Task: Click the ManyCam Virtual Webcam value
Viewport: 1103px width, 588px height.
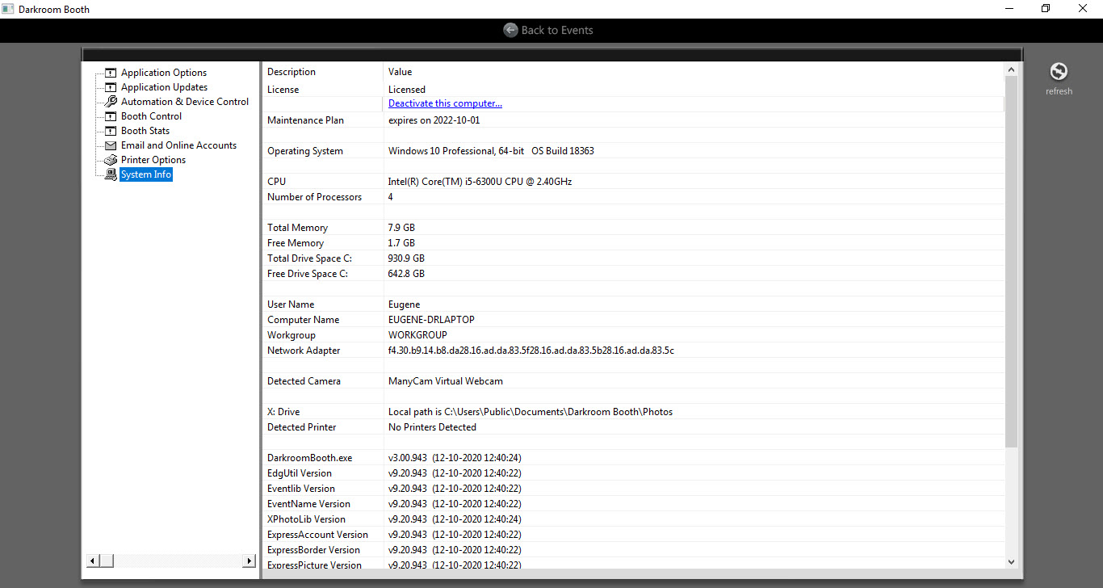Action: point(446,381)
